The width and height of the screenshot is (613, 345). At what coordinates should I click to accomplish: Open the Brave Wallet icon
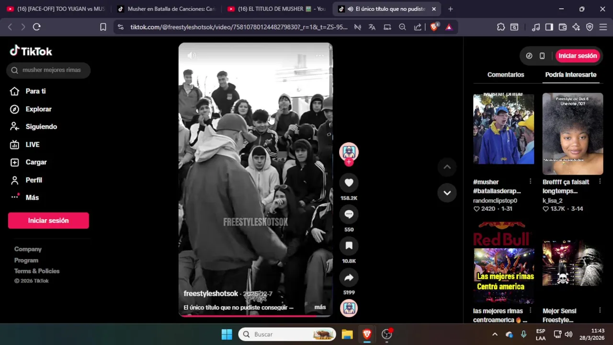pos(563,27)
